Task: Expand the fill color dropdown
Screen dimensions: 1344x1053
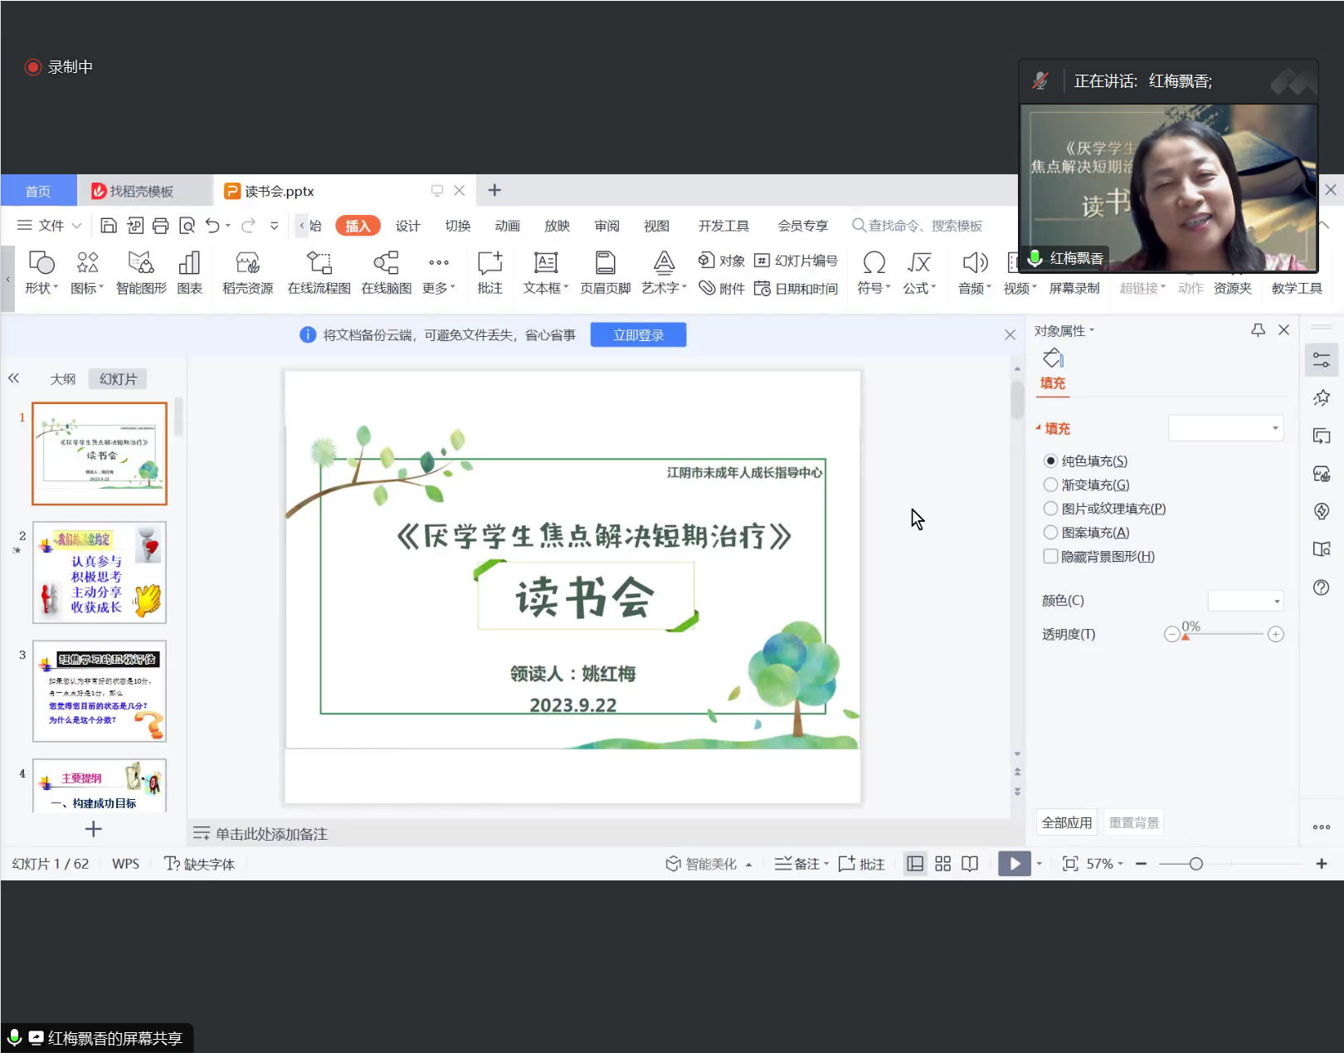Action: point(1245,601)
